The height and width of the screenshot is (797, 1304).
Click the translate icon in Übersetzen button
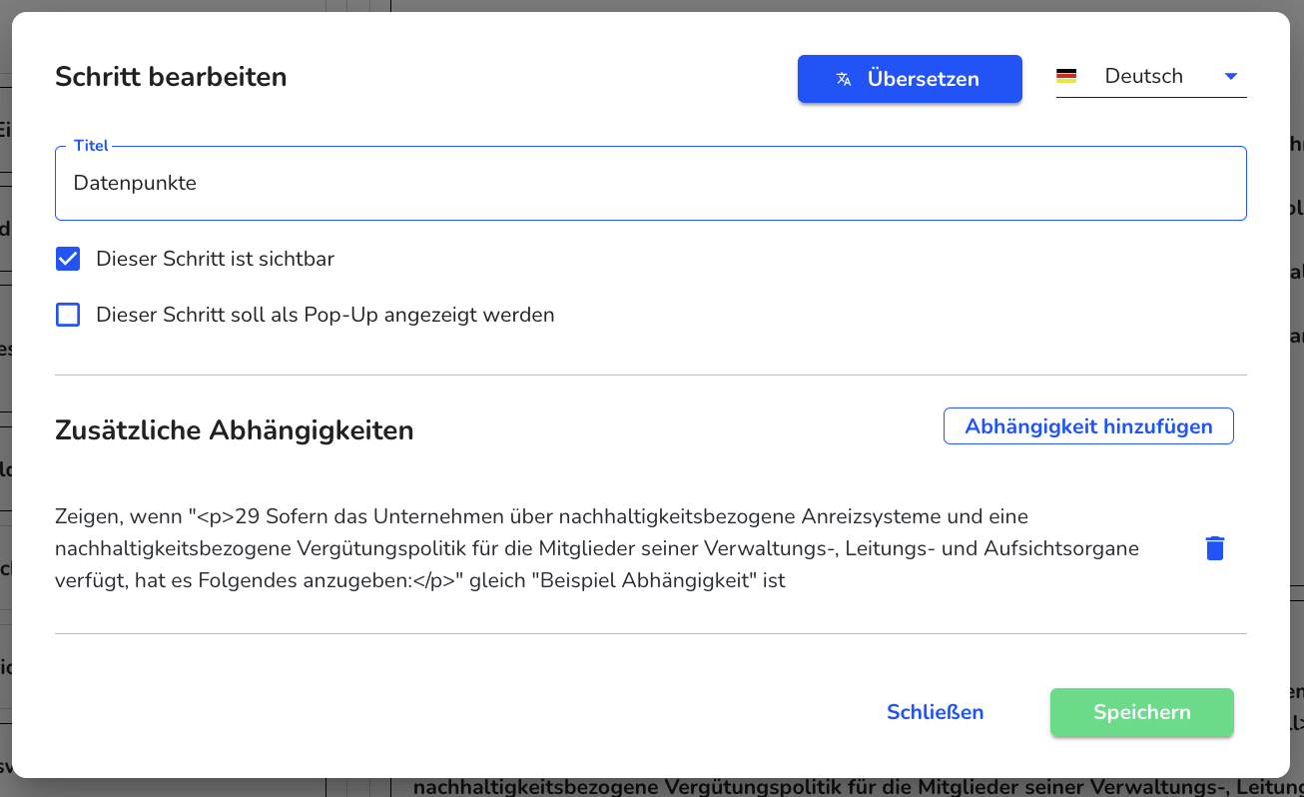coord(844,79)
